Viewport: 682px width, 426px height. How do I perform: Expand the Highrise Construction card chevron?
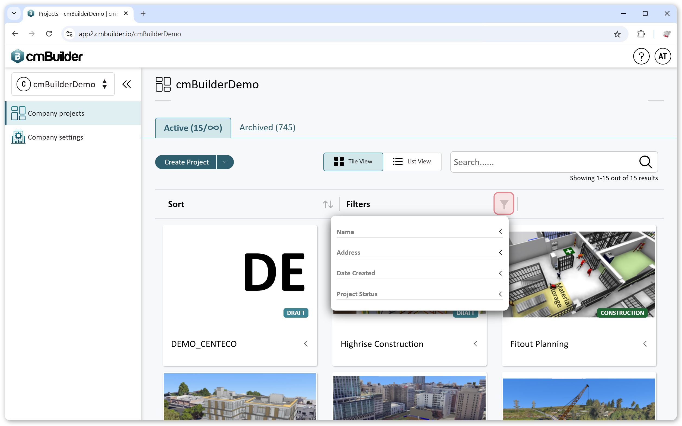click(x=476, y=343)
